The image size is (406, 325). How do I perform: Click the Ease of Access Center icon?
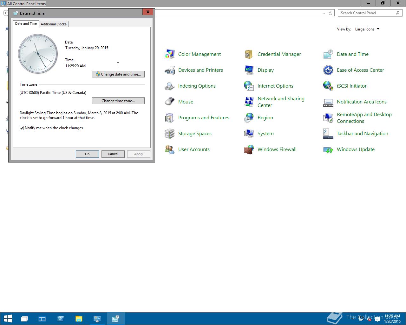328,70
